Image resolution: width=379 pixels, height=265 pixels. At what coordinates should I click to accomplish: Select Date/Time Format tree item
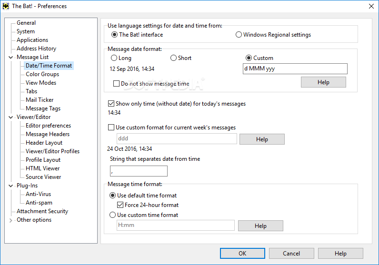[x=49, y=66]
